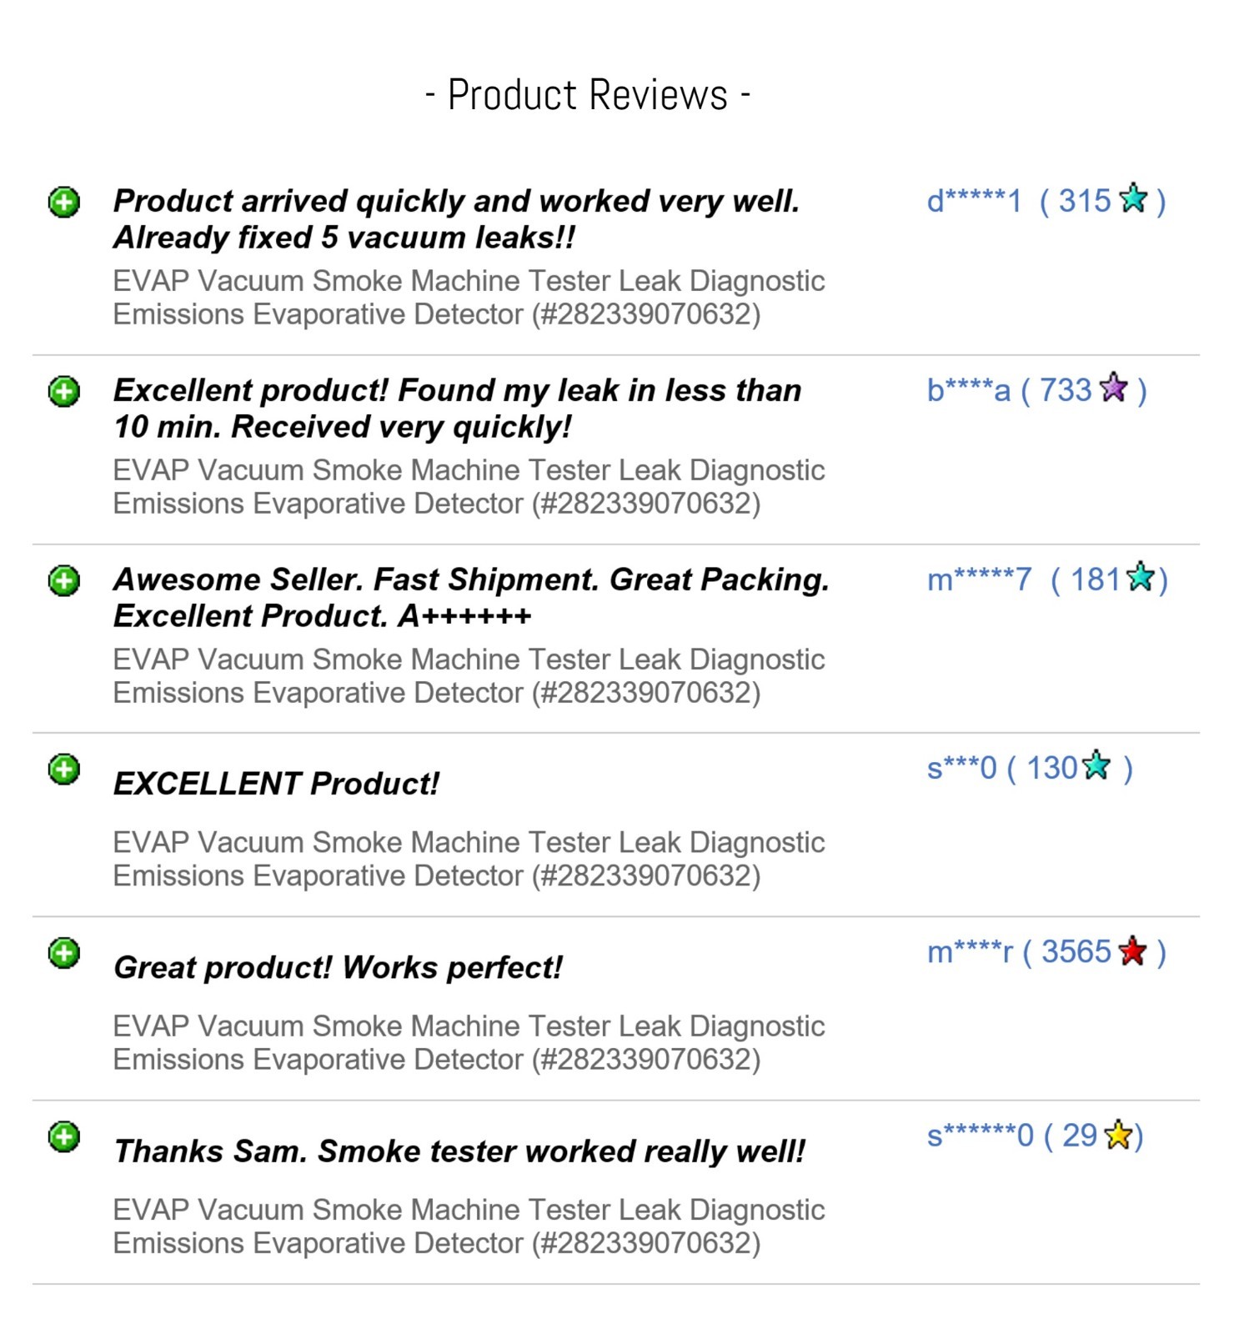The height and width of the screenshot is (1334, 1259).
Task: Click green plus icon beside 'Product arrived quickly' review
Action: [x=64, y=202]
